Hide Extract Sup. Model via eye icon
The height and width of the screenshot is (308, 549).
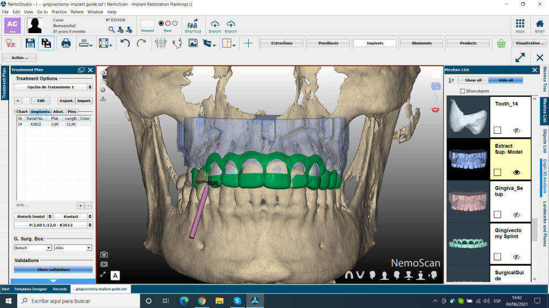(x=516, y=173)
